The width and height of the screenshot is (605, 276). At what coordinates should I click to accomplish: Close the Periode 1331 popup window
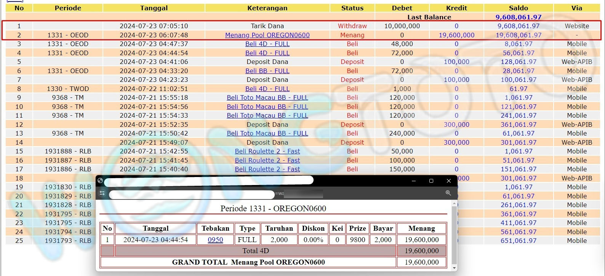coord(448,181)
